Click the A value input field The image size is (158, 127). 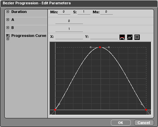point(69,21)
